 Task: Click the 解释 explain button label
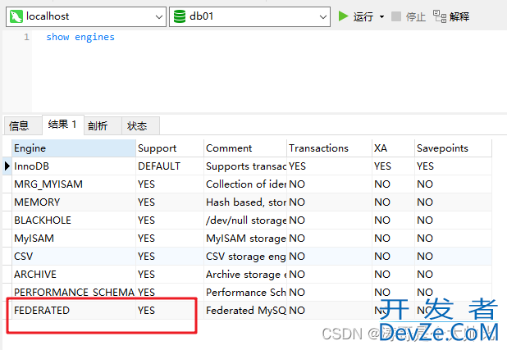459,16
